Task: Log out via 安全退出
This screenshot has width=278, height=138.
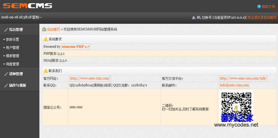Action: click(254, 17)
